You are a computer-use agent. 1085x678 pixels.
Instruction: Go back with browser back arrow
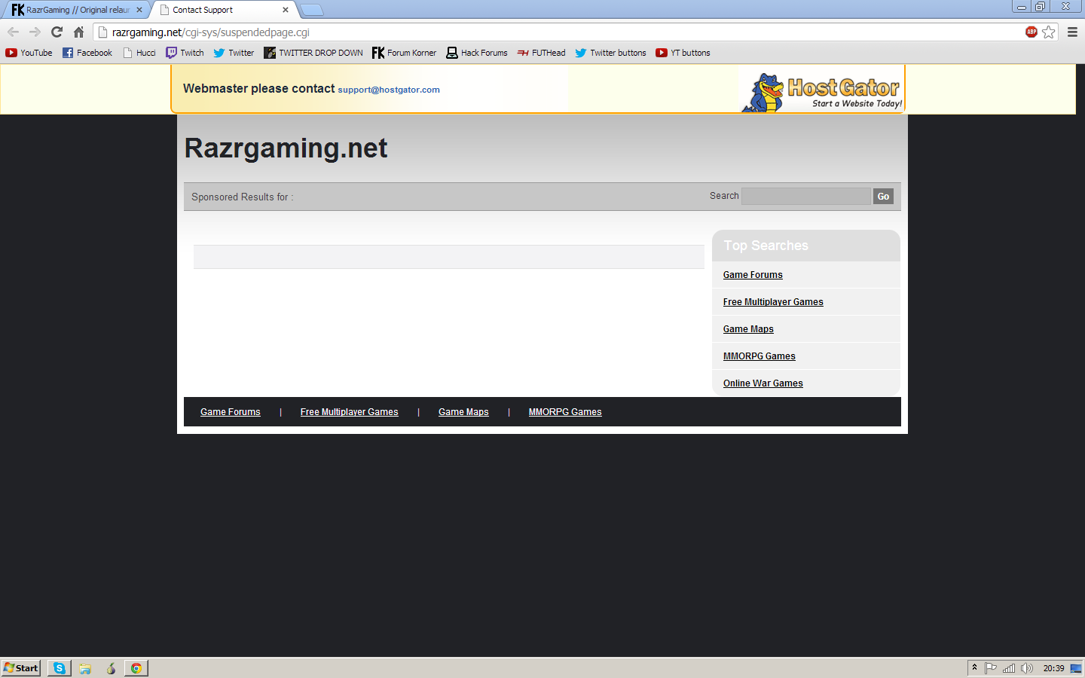pyautogui.click(x=13, y=32)
